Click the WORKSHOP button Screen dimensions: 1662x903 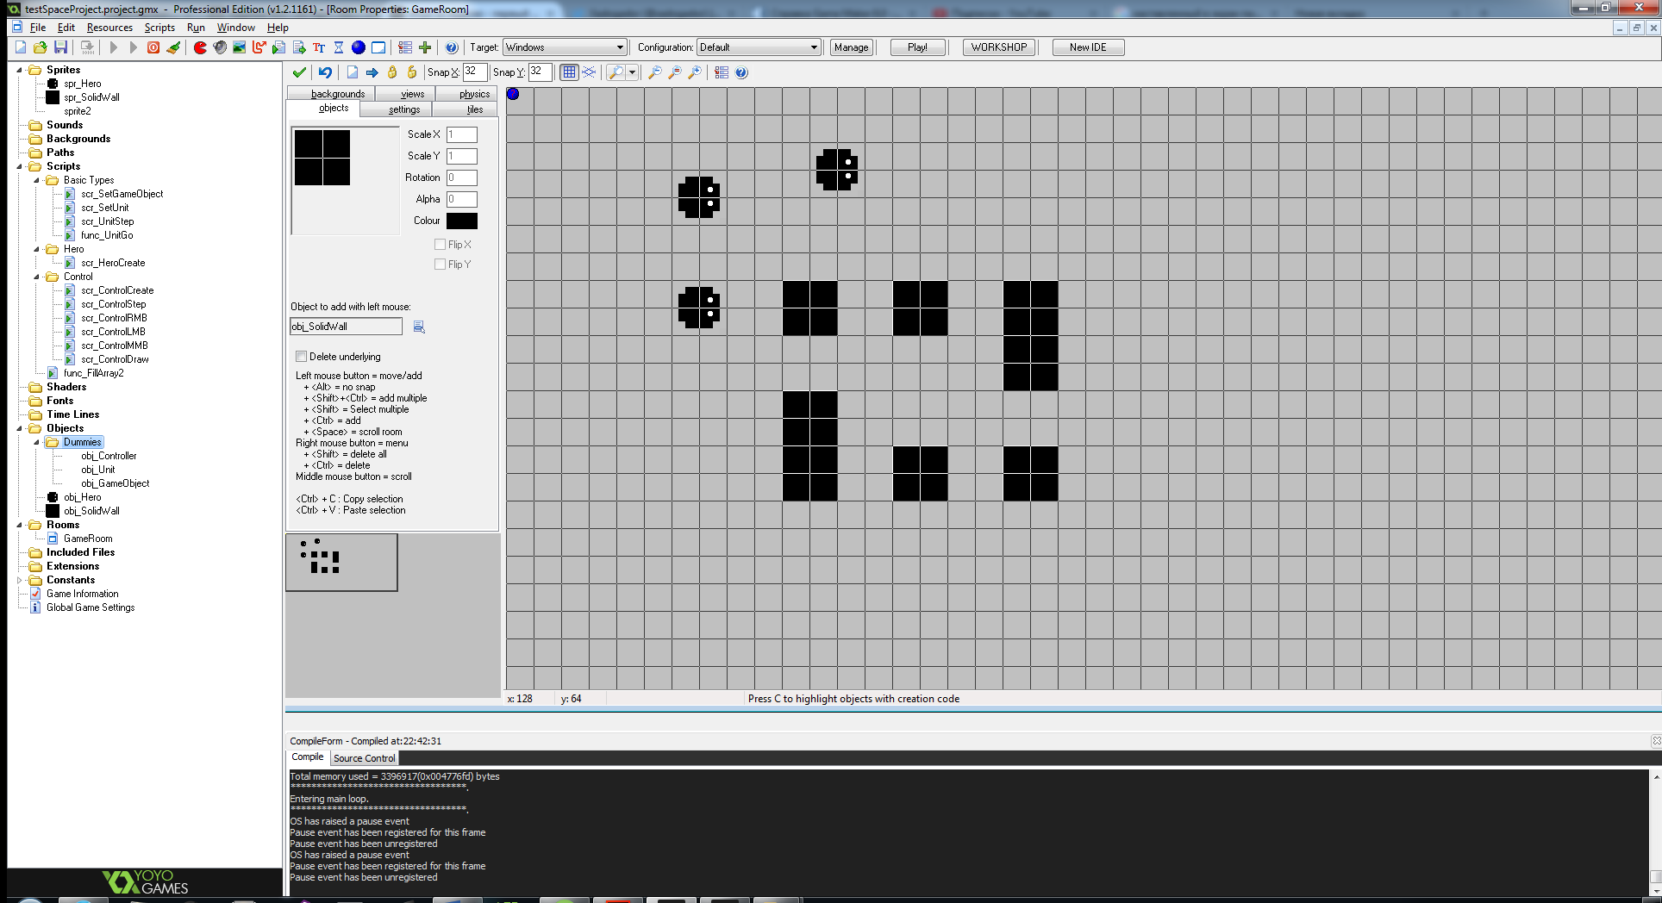coord(999,47)
